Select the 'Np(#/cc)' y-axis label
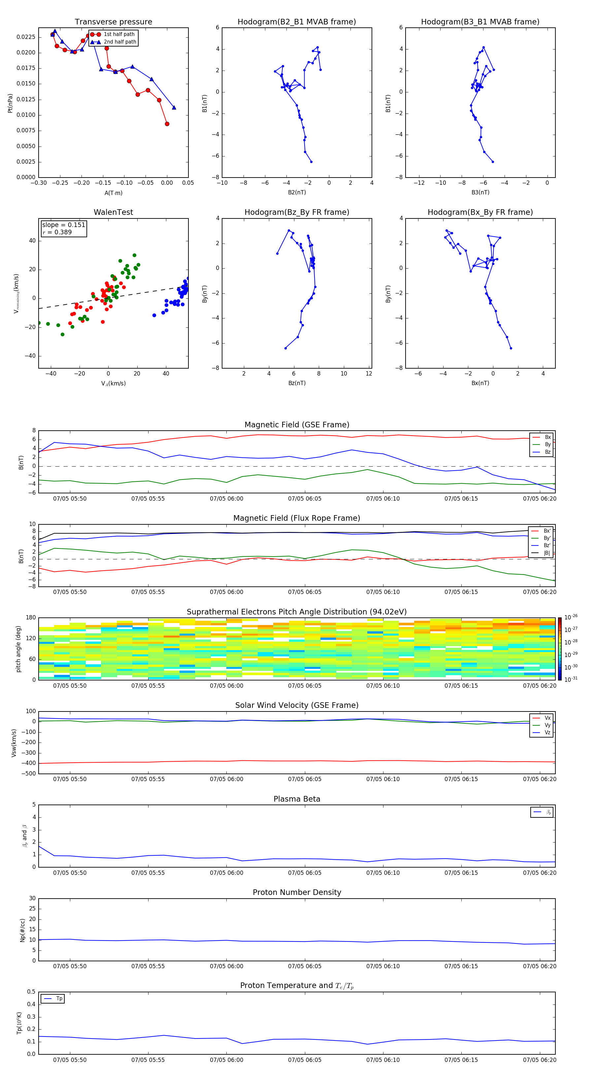This screenshot has width=594, height=1089. click(x=22, y=930)
